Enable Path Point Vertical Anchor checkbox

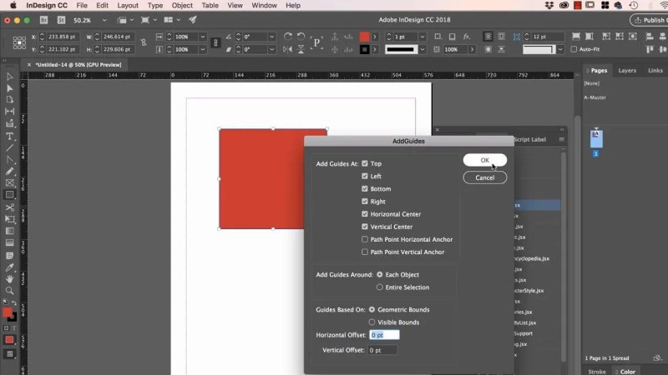pyautogui.click(x=365, y=252)
